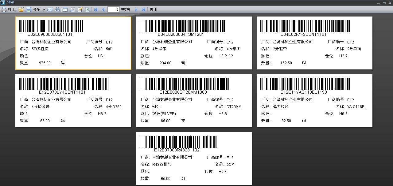The image size is (393, 186).
Task: Click spec value YA-C118EL
Action: (357, 106)
